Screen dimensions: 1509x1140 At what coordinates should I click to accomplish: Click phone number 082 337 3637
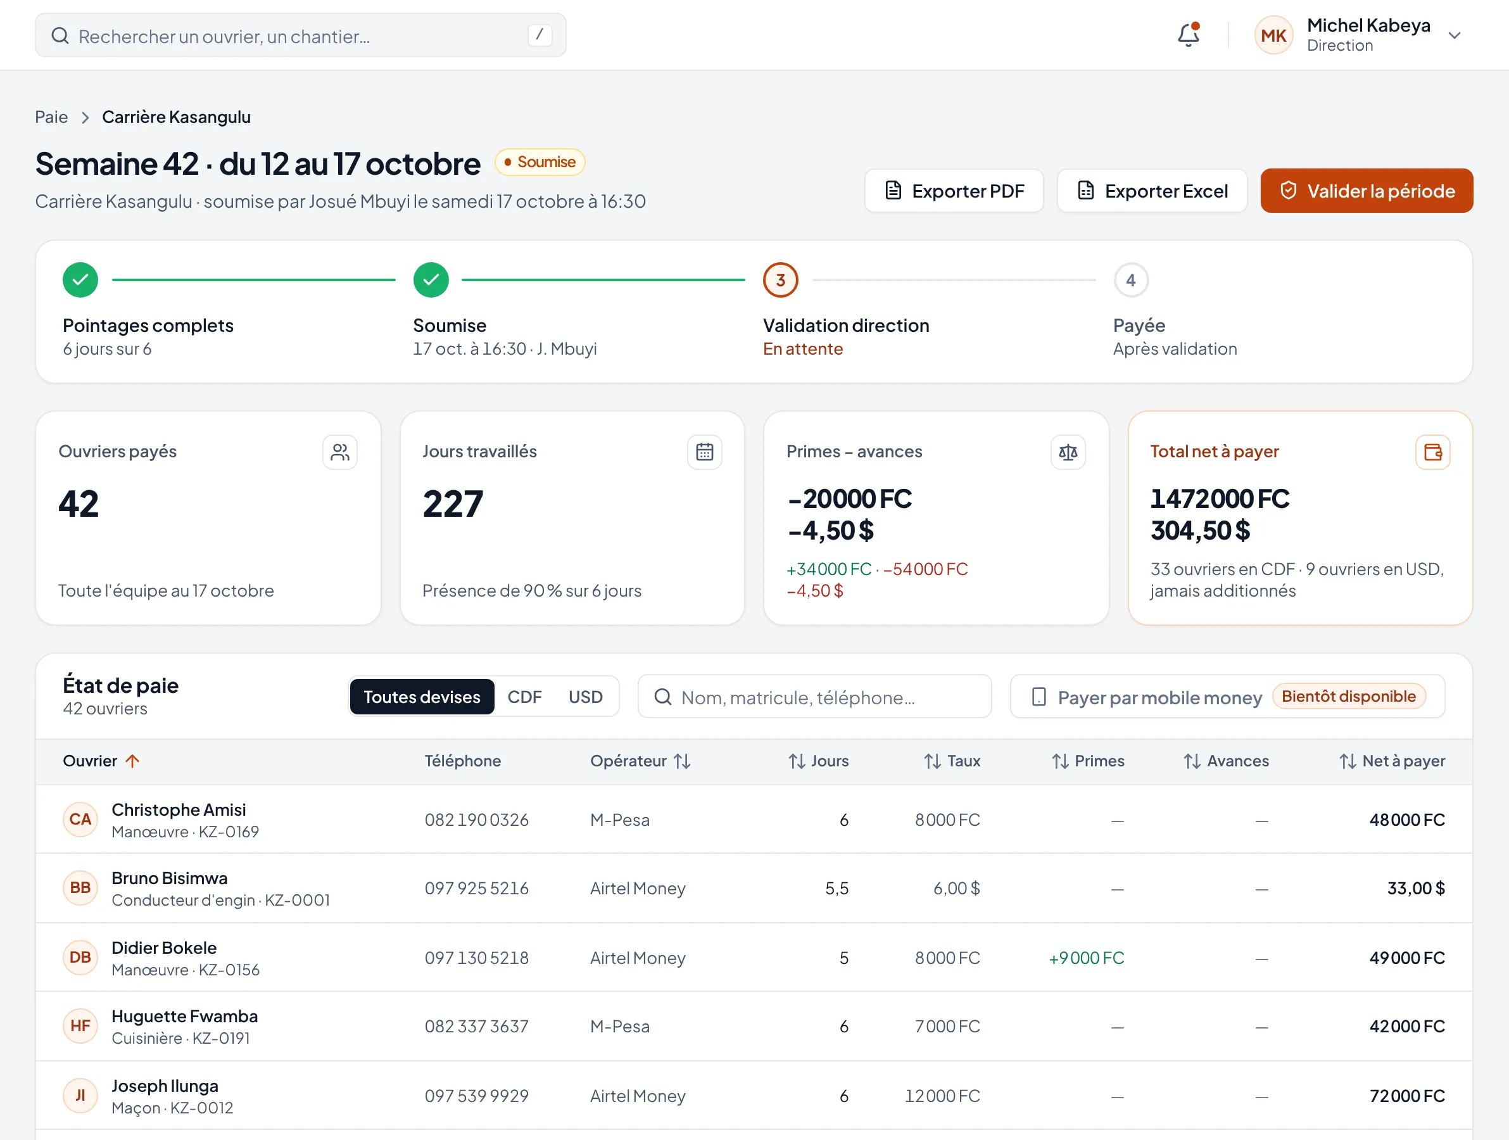pyautogui.click(x=477, y=1026)
